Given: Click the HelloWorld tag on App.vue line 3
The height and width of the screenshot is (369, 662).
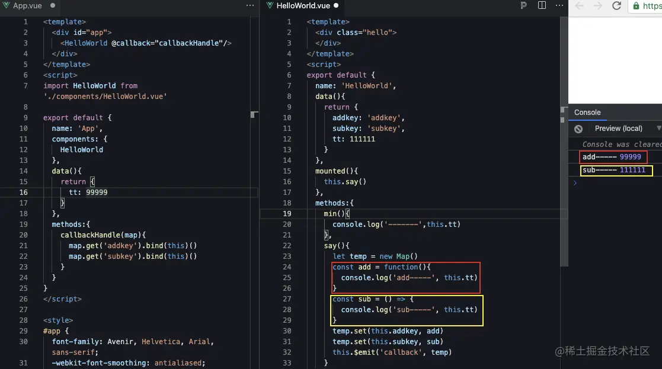Looking at the screenshot, I should coord(86,43).
